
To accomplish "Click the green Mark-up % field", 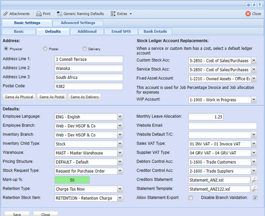I will 72,180.
